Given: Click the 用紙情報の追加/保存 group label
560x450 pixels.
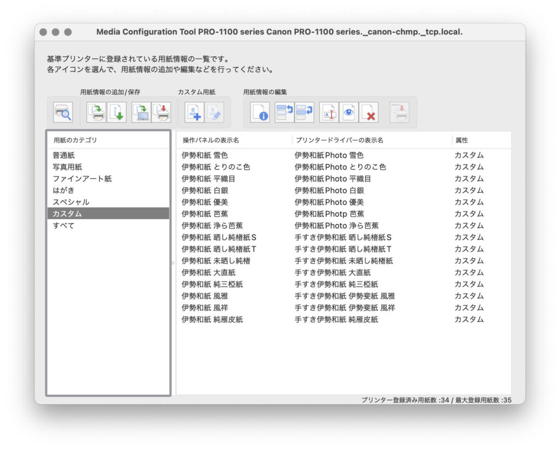Looking at the screenshot, I should (x=110, y=92).
